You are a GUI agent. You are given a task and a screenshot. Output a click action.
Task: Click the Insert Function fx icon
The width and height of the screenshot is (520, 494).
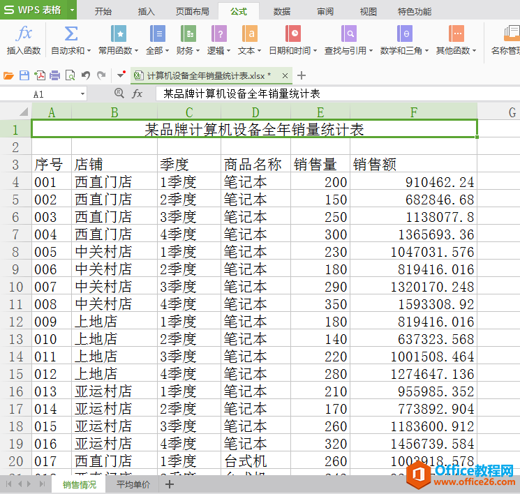tap(24, 33)
